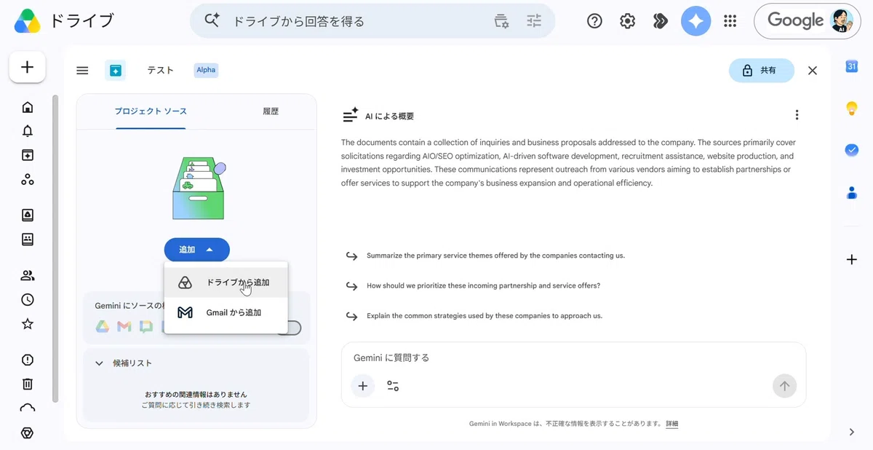Open the Contacts side panel icon
Viewport: 873px width, 450px height.
coord(852,193)
